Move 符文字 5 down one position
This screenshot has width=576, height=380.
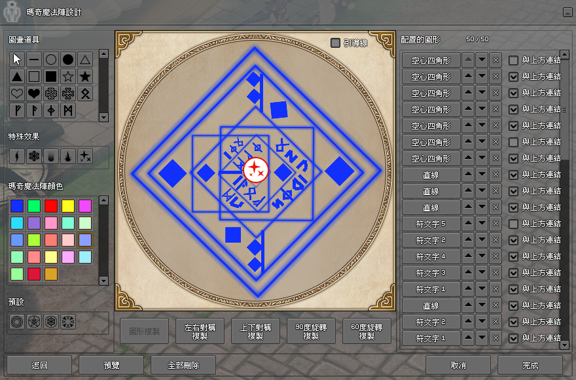coord(482,224)
